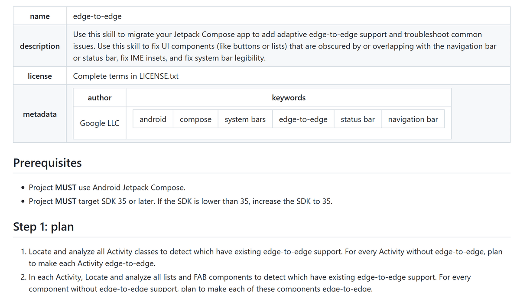Screen dimensions: 520x292
Task: Click the 'Step 1: plan' heading
Action: [x=43, y=227]
